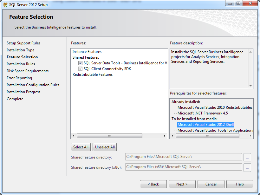Open browser for Shared feature directory
The image size is (260, 195).
coord(247,157)
